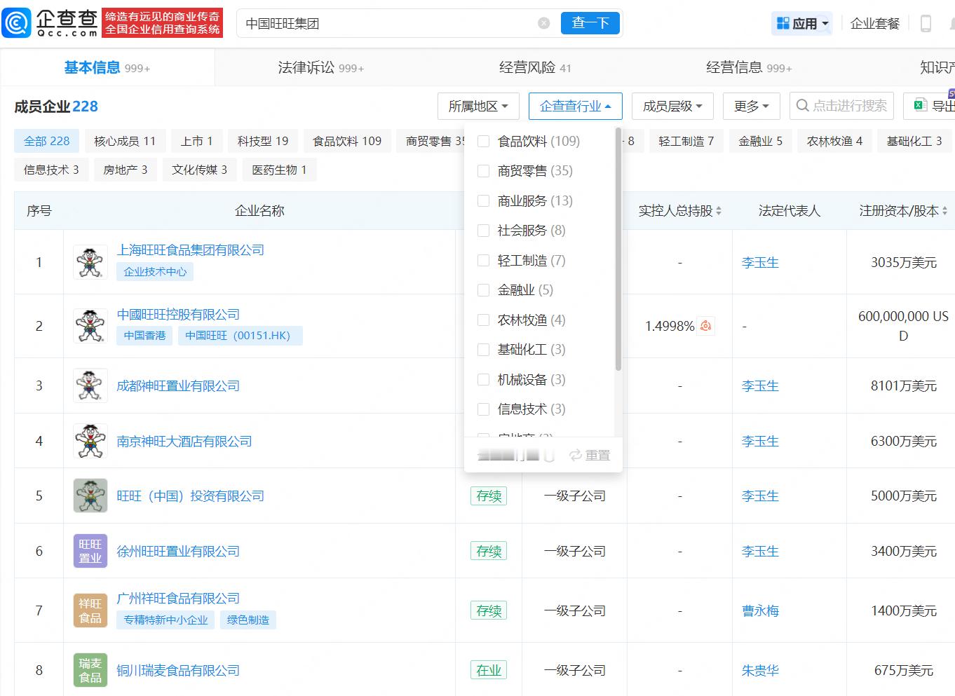Click the Qcc.com logo icon
The height and width of the screenshot is (696, 955).
tap(16, 23)
